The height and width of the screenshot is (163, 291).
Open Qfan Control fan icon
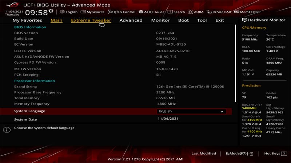tap(110, 12)
